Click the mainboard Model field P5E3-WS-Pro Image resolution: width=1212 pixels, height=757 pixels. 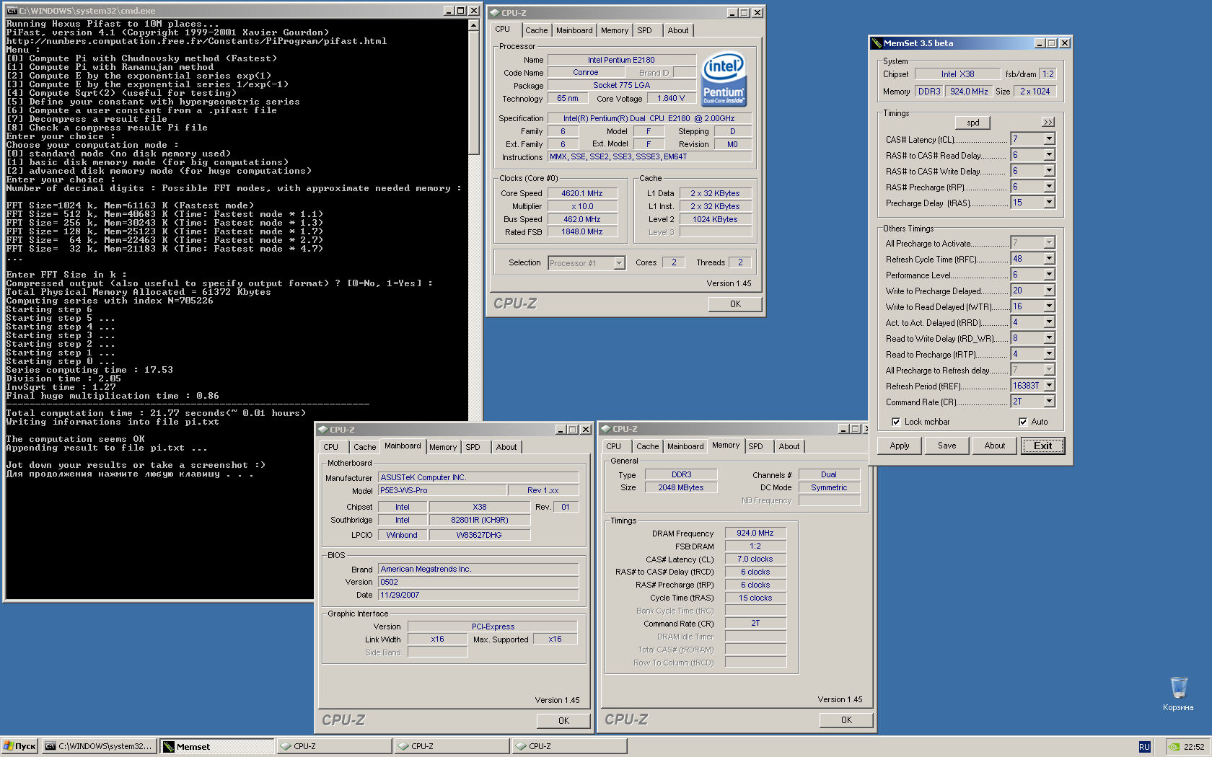tap(442, 490)
